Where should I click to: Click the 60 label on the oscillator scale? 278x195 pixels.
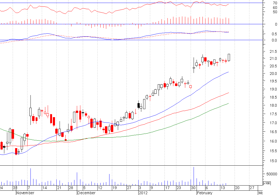click(x=275, y=8)
